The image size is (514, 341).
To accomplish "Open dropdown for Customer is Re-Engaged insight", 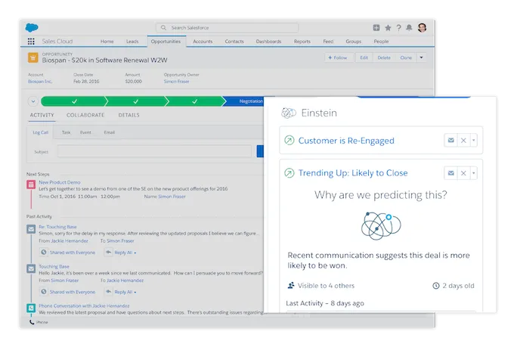I will pyautogui.click(x=474, y=141).
